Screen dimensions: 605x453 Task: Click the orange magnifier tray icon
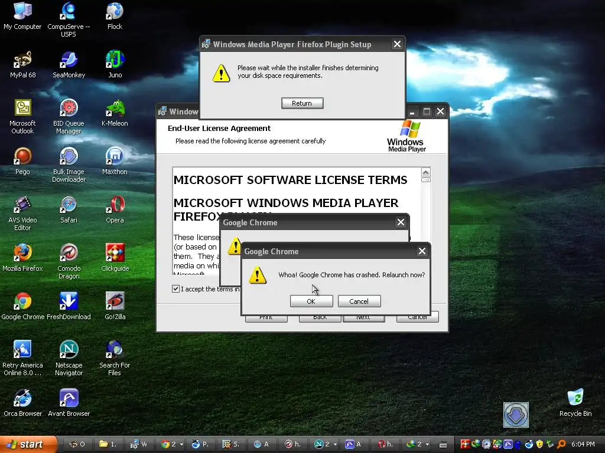coord(561,445)
